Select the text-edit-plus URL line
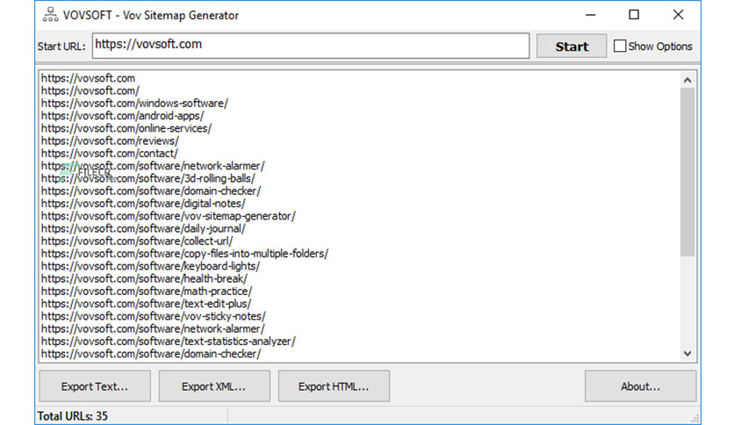Image resolution: width=734 pixels, height=425 pixels. pos(146,304)
